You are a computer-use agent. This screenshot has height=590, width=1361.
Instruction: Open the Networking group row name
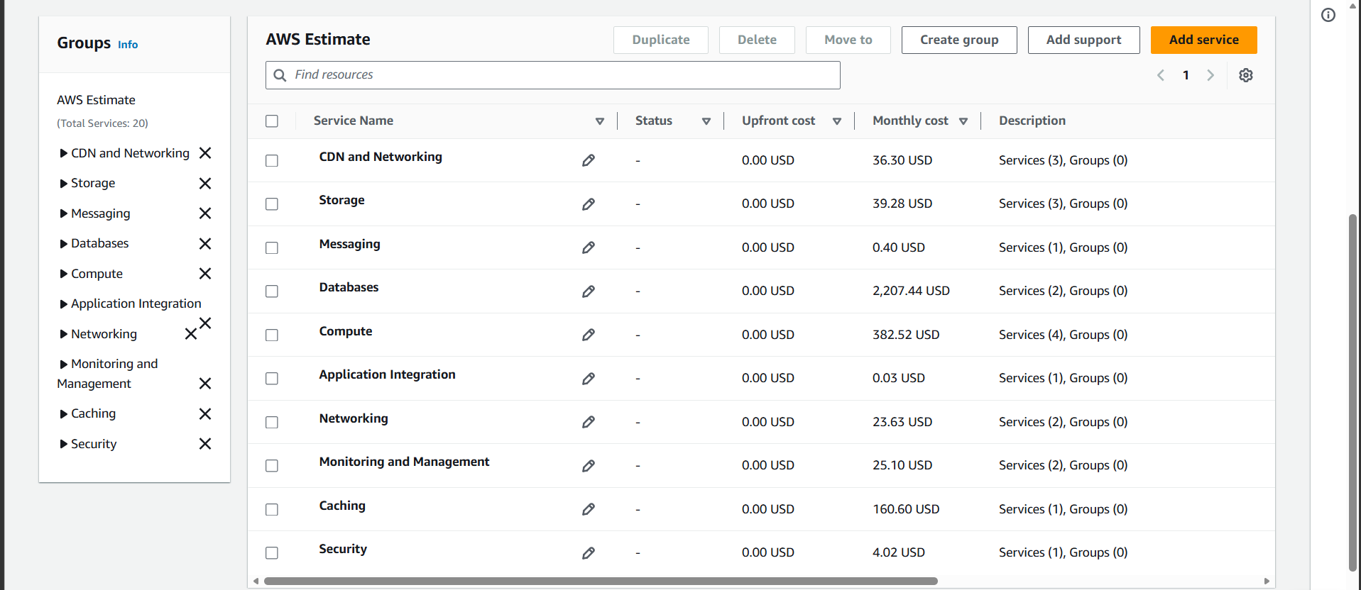(354, 418)
